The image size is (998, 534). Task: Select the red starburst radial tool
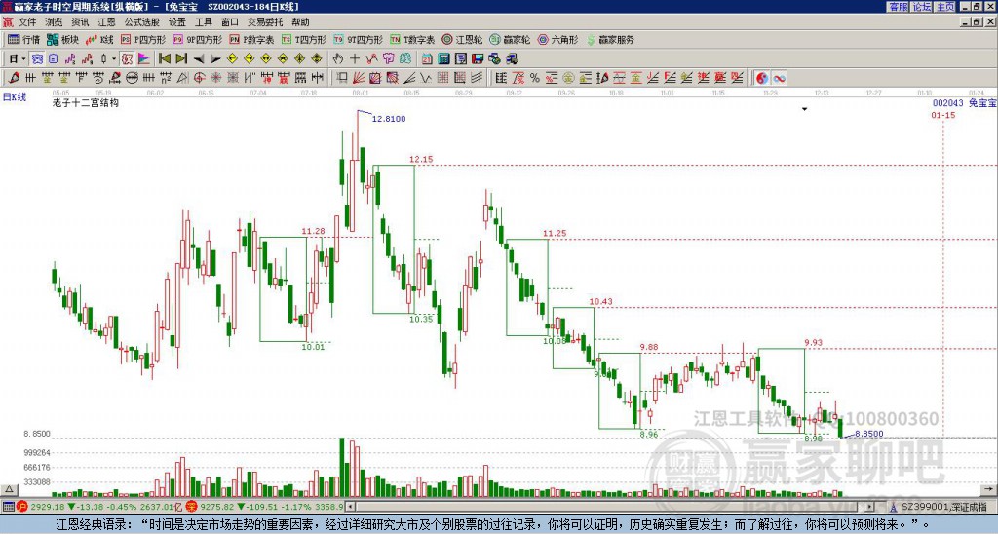215,78
